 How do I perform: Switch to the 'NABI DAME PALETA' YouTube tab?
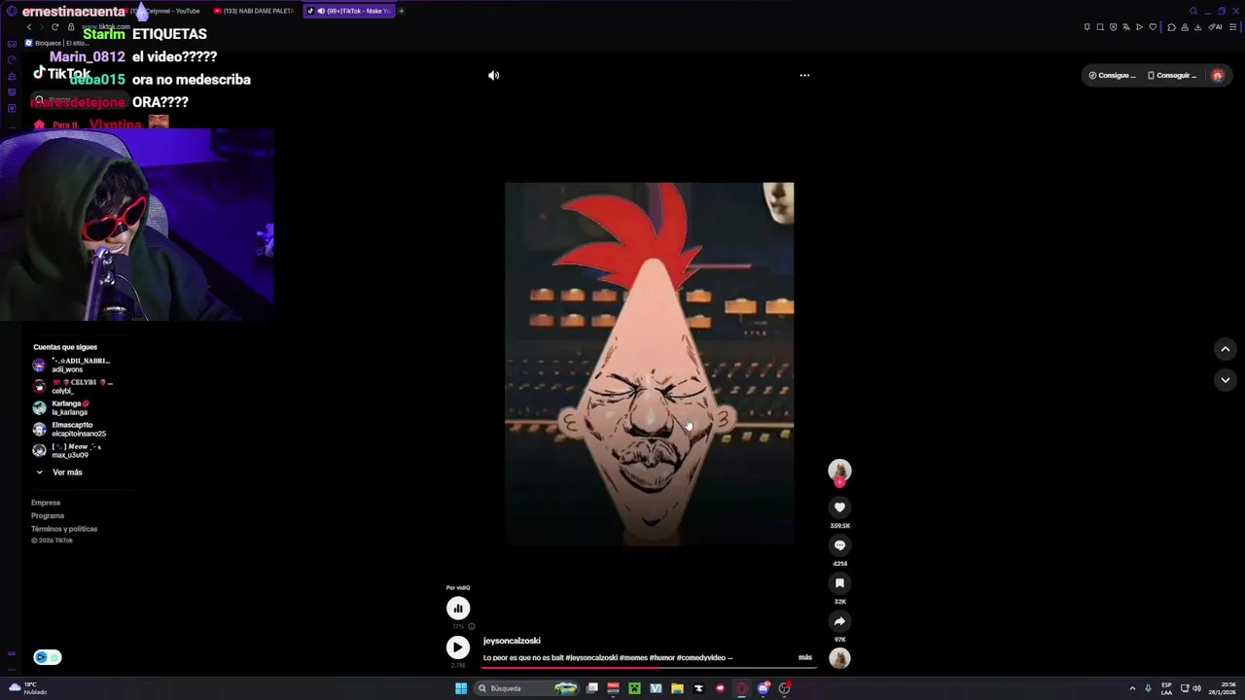(x=253, y=11)
